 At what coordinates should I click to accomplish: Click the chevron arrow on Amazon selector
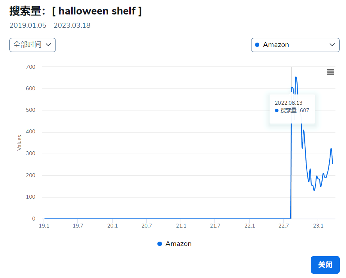coord(332,45)
